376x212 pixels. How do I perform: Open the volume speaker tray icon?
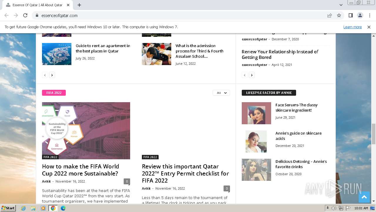pos(334,208)
